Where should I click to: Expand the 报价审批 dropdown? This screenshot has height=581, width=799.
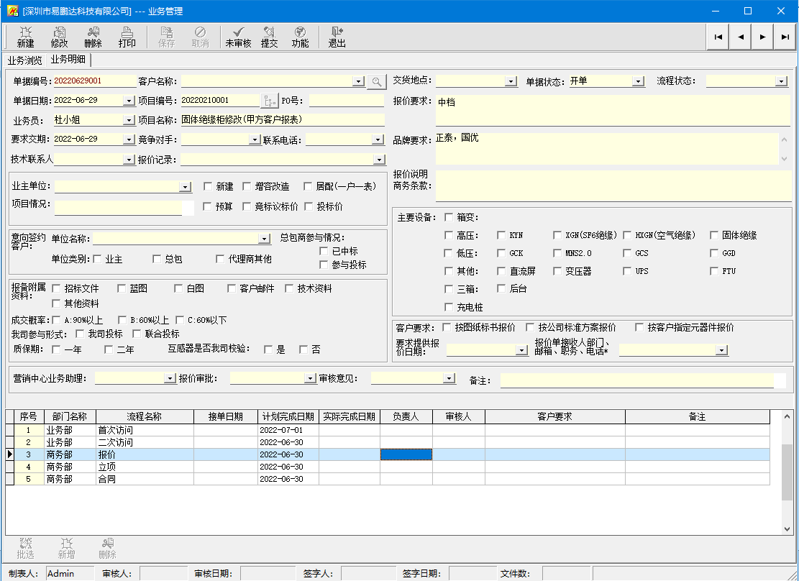coord(311,378)
